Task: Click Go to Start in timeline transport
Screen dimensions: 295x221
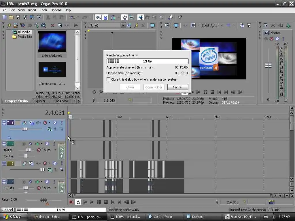Action: [113, 202]
